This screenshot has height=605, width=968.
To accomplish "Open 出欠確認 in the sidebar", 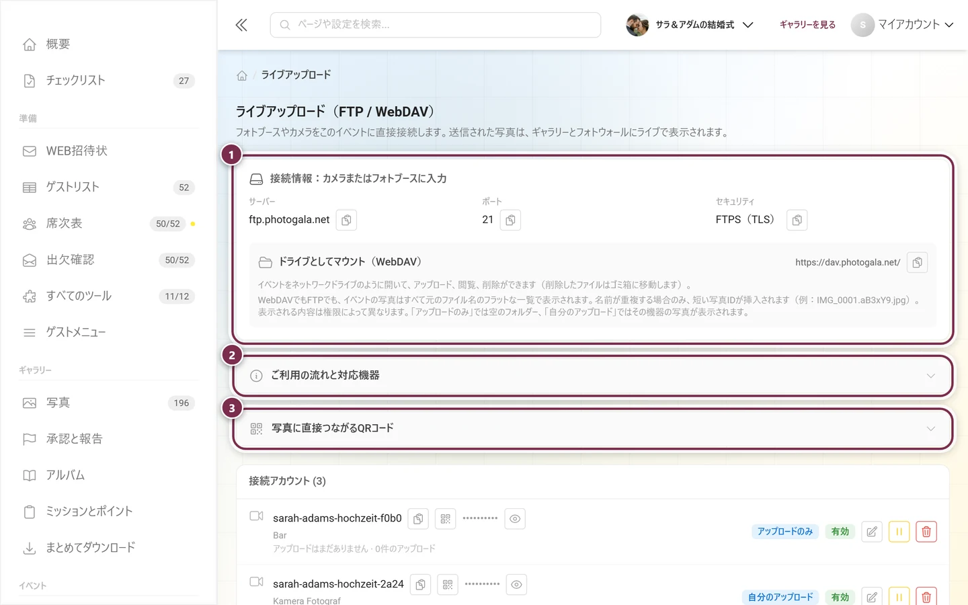I will point(109,260).
